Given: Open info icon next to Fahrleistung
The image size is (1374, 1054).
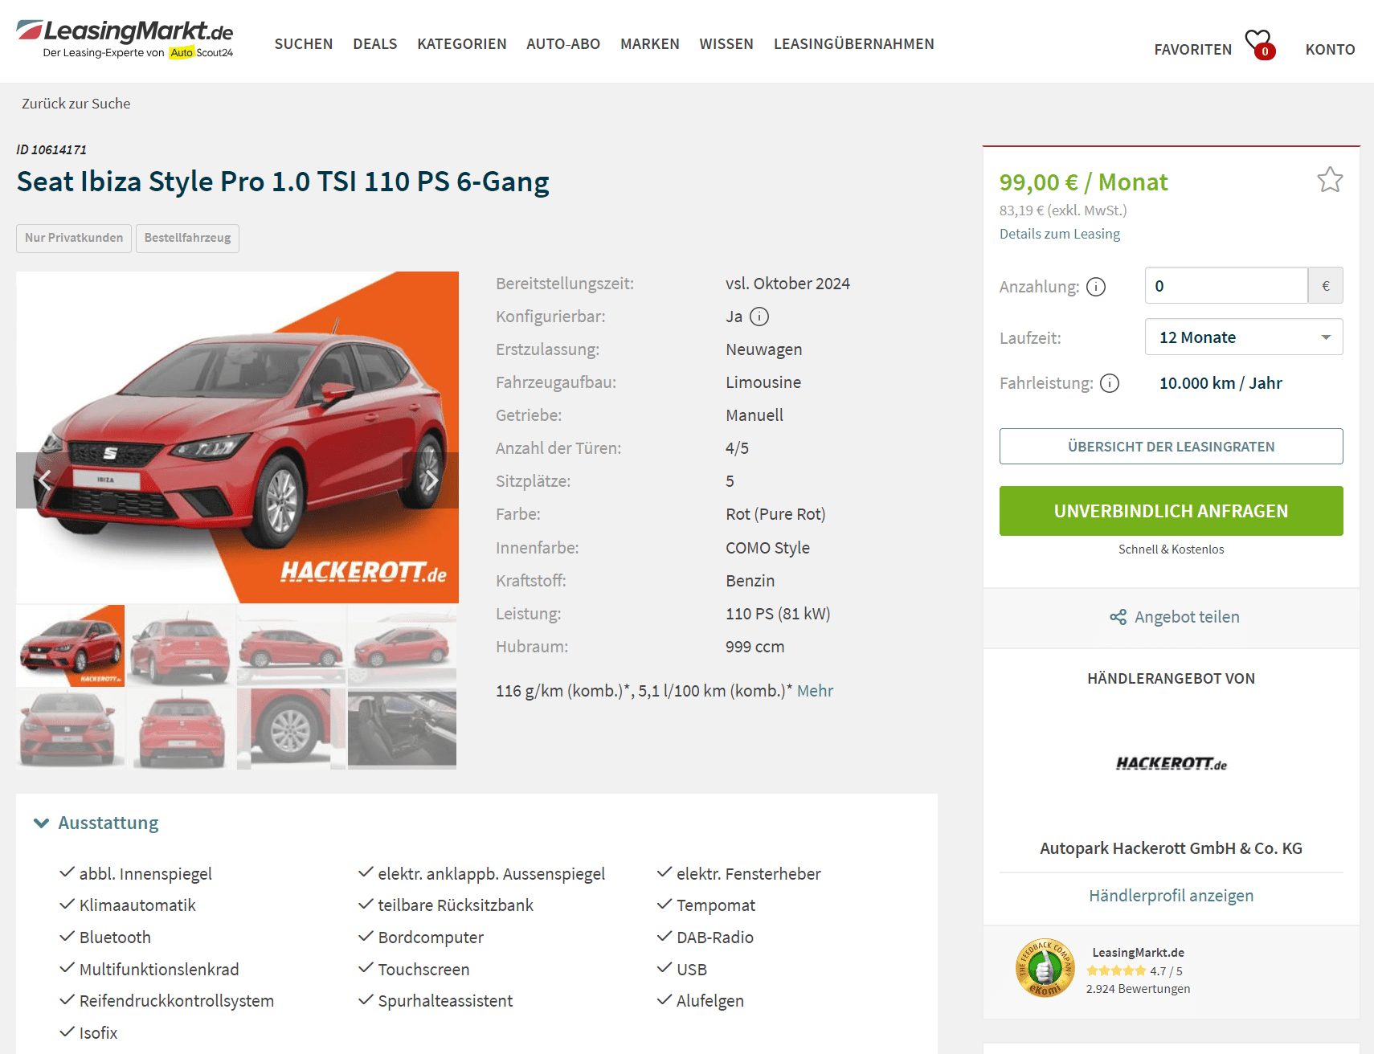Looking at the screenshot, I should coord(1110,383).
